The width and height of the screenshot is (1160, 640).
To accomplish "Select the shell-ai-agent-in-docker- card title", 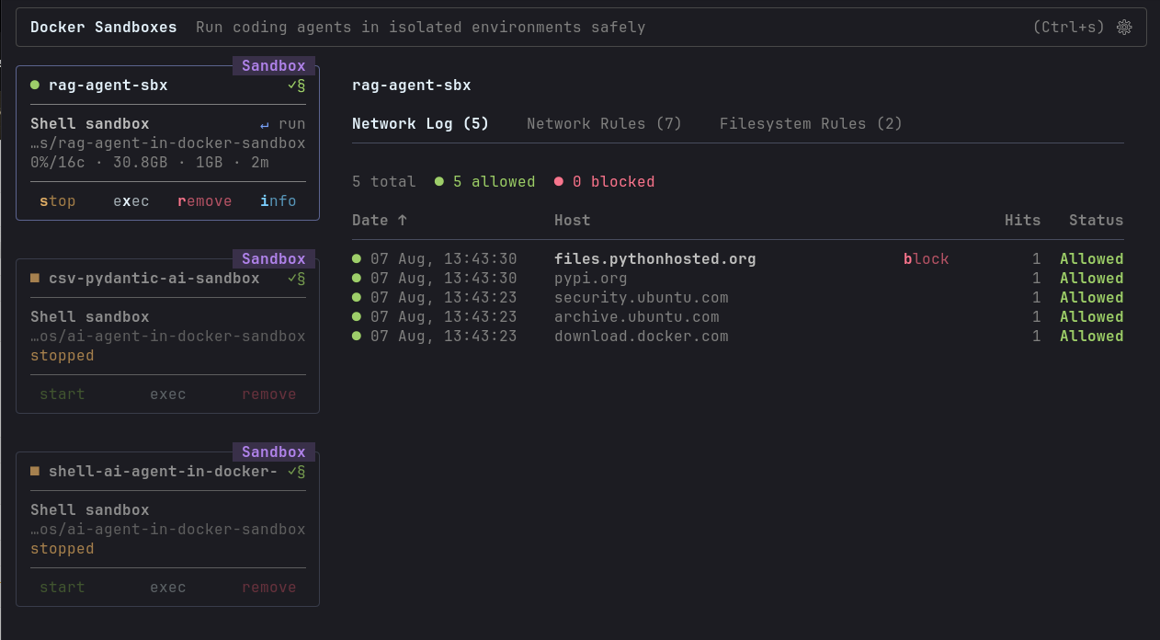I will point(163,472).
